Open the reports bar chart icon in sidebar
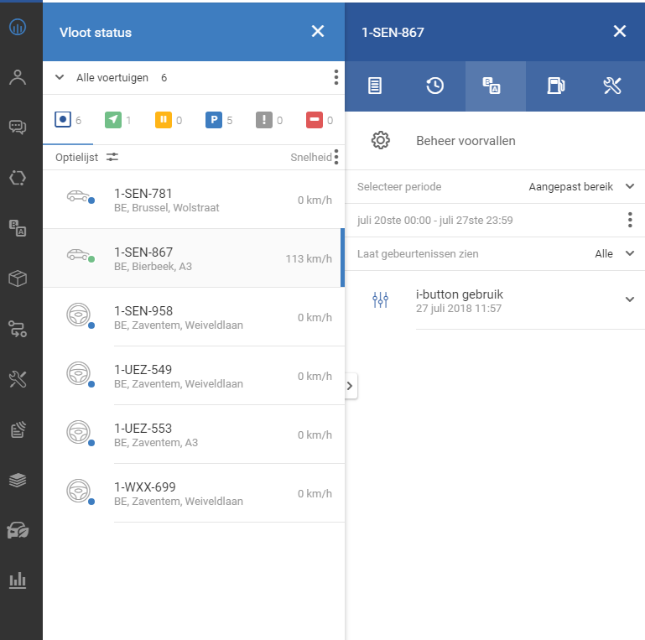645x640 pixels. tap(18, 580)
